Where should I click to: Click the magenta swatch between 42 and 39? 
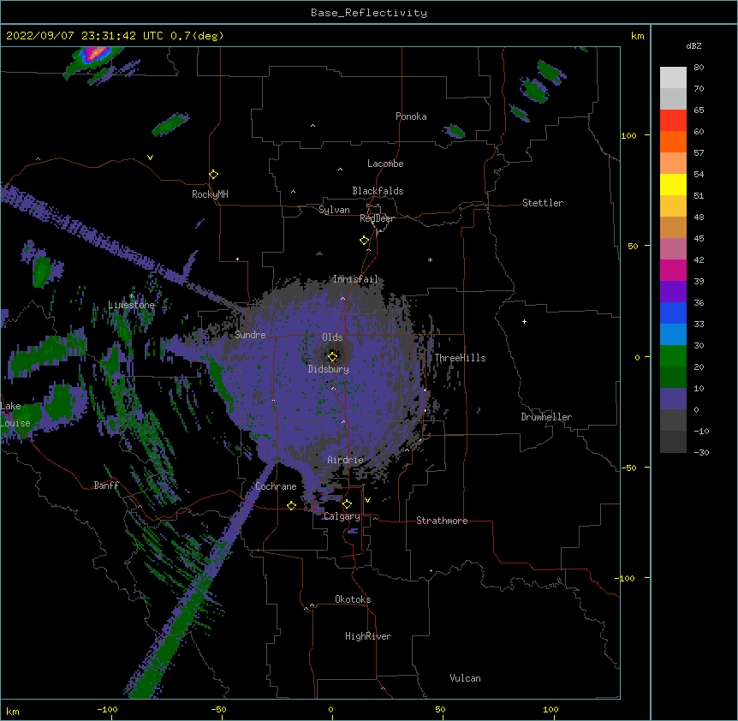[673, 270]
